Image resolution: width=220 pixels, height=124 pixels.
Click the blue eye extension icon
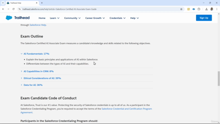click(x=194, y=9)
